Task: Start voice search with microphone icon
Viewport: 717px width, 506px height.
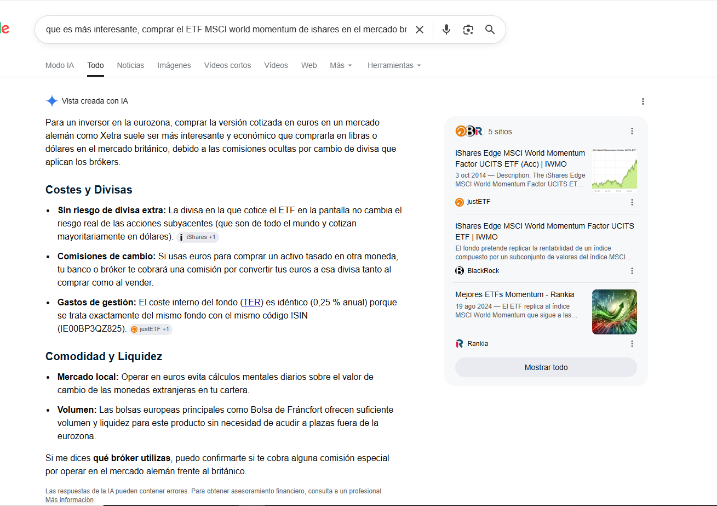Action: pos(446,30)
